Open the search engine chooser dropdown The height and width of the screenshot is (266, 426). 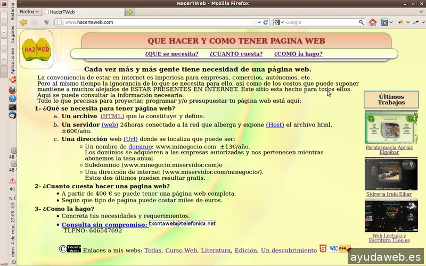pyautogui.click(x=282, y=22)
